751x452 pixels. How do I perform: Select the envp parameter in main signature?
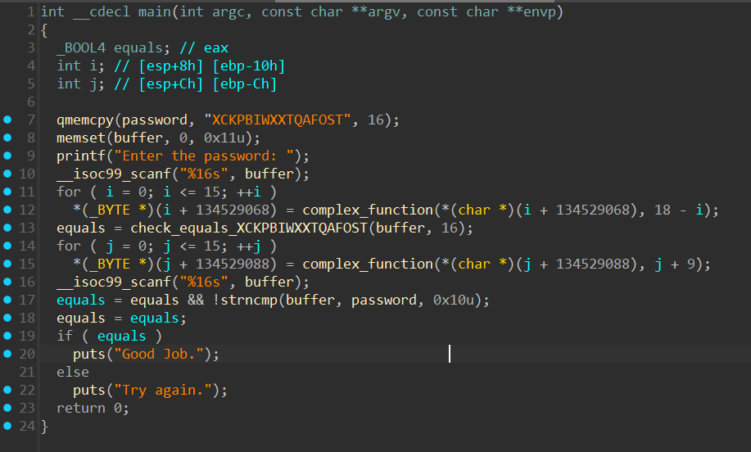coord(540,11)
